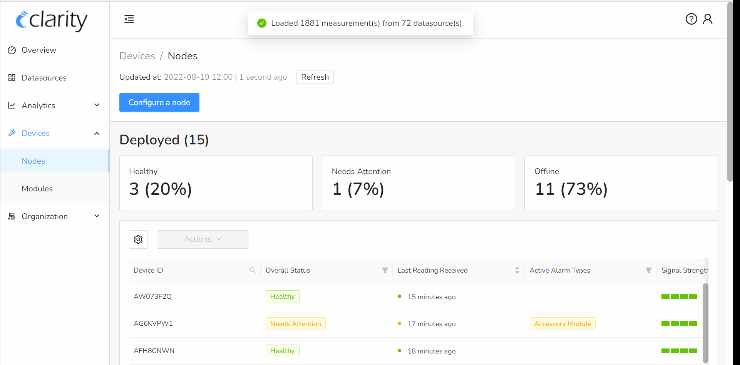Expand the Analytics menu section
740x365 pixels.
(54, 105)
